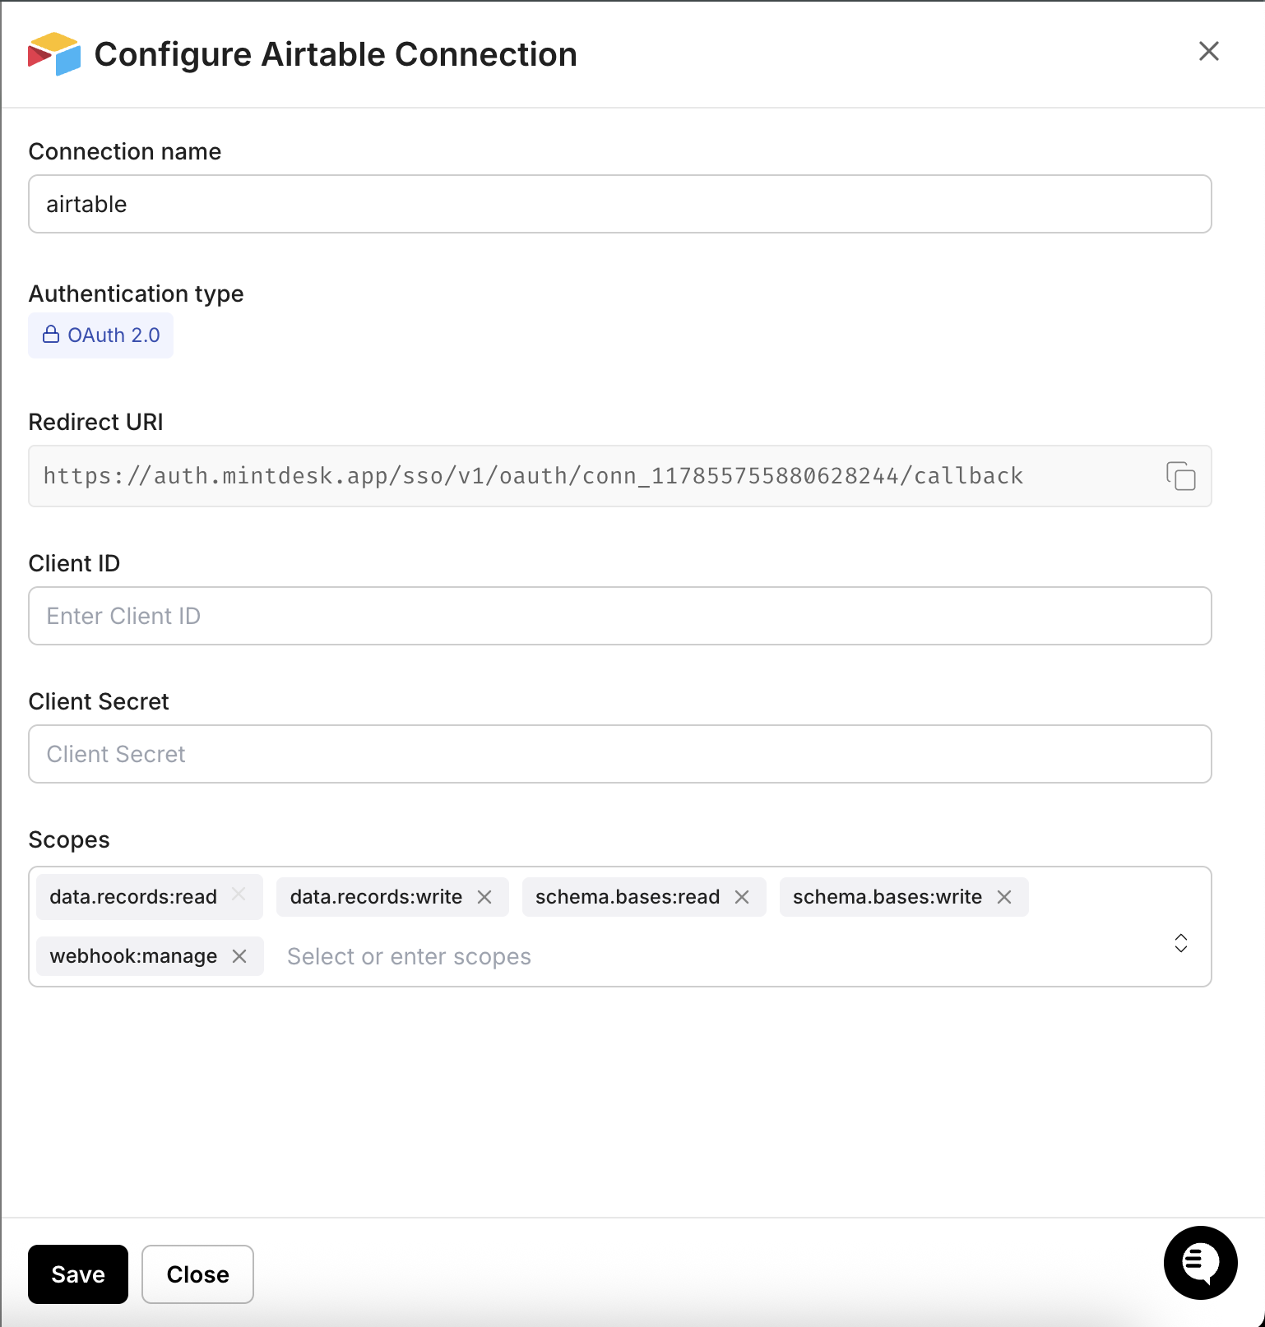This screenshot has height=1327, width=1265.
Task: Remove the schema.bases:read scope tag
Action: point(743,897)
